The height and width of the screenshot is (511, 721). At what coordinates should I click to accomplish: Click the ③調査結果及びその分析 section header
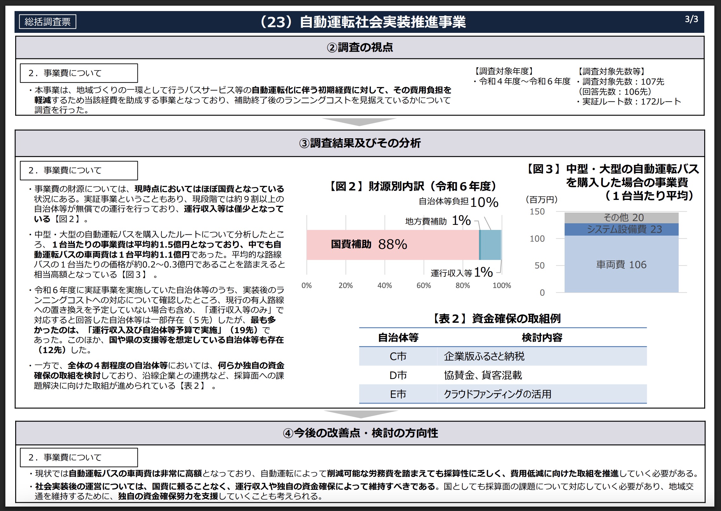pyautogui.click(x=360, y=143)
